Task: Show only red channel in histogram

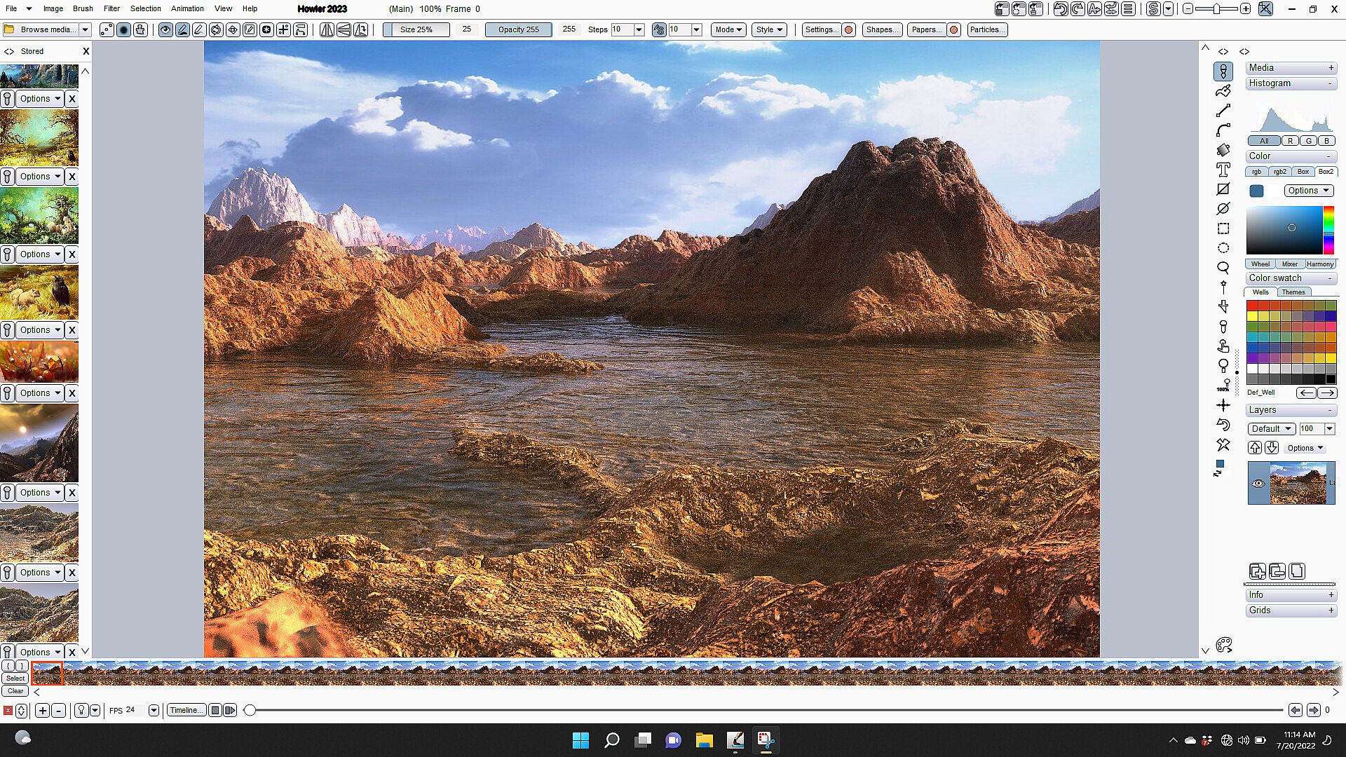Action: (1290, 141)
